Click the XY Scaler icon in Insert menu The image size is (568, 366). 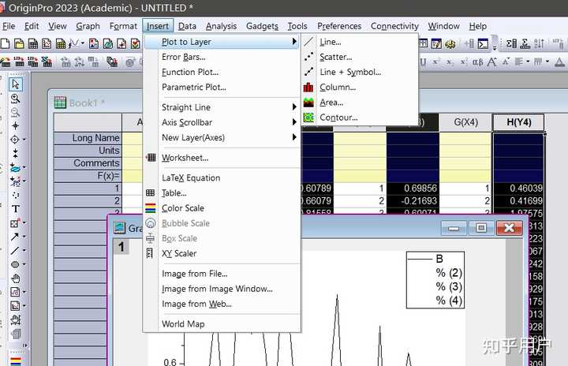[x=151, y=253]
